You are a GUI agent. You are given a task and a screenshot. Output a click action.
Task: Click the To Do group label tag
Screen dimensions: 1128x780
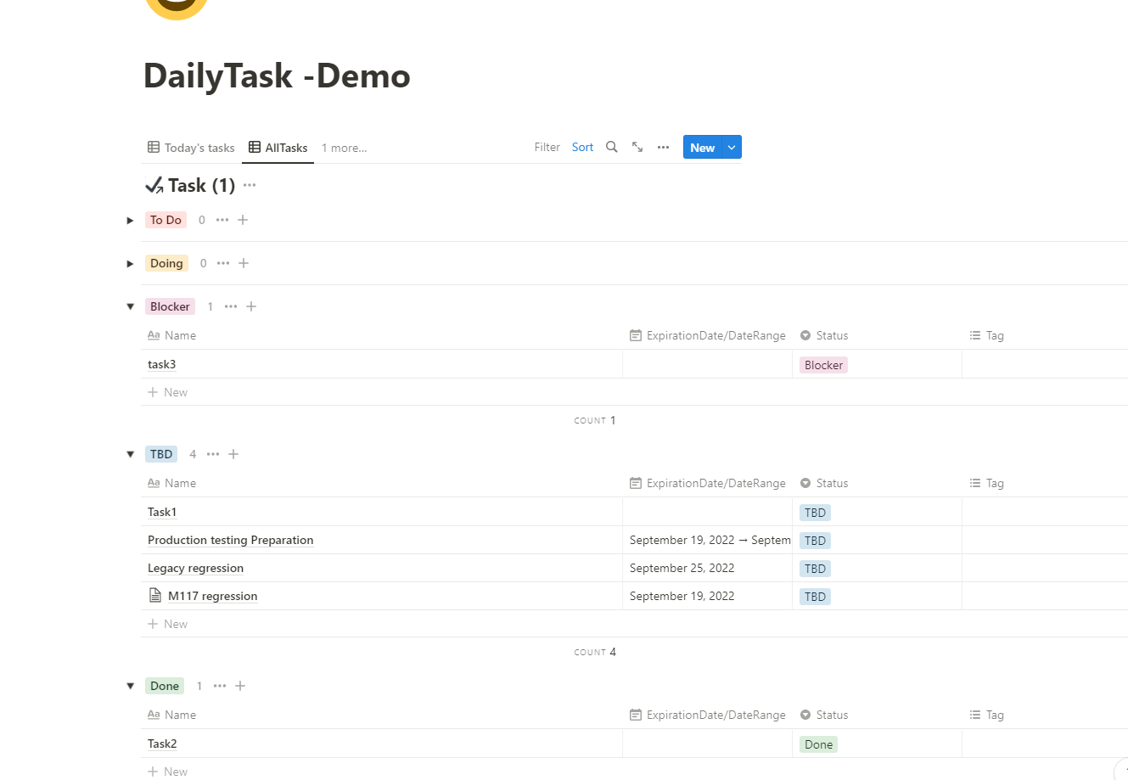166,220
